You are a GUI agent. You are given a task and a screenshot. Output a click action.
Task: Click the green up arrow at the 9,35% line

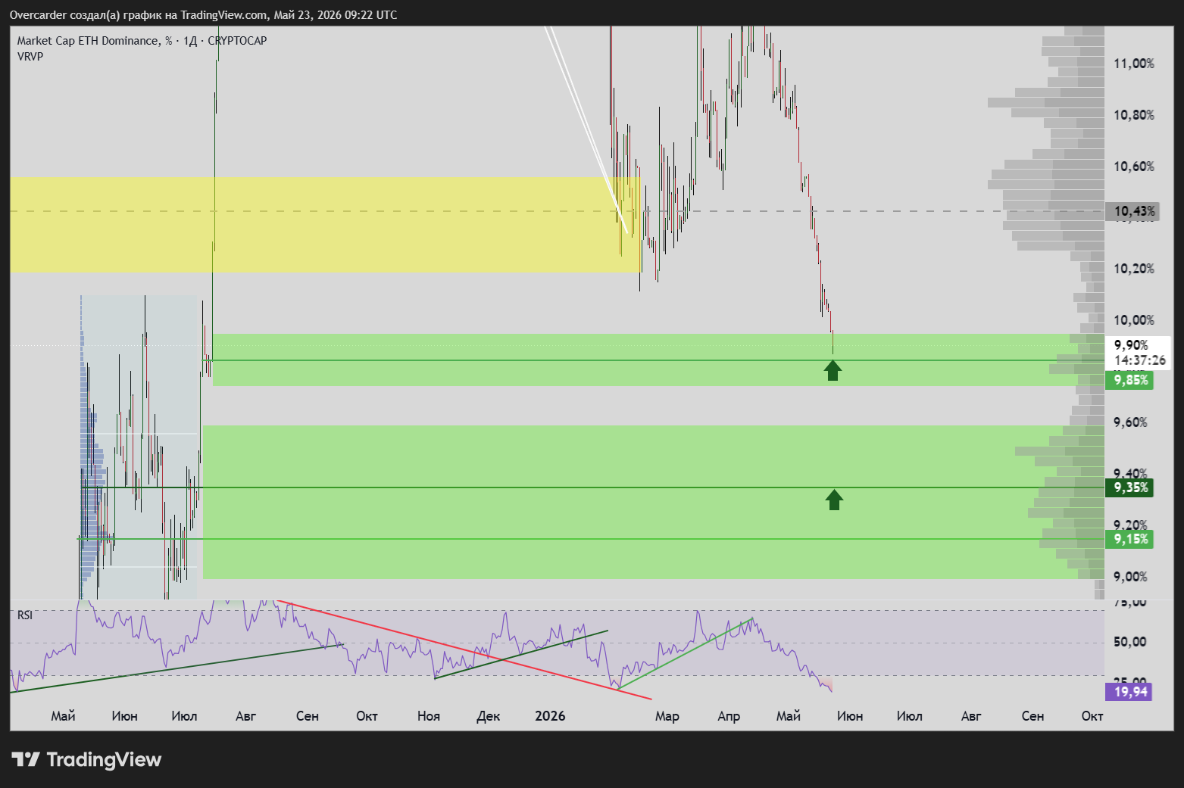[834, 500]
